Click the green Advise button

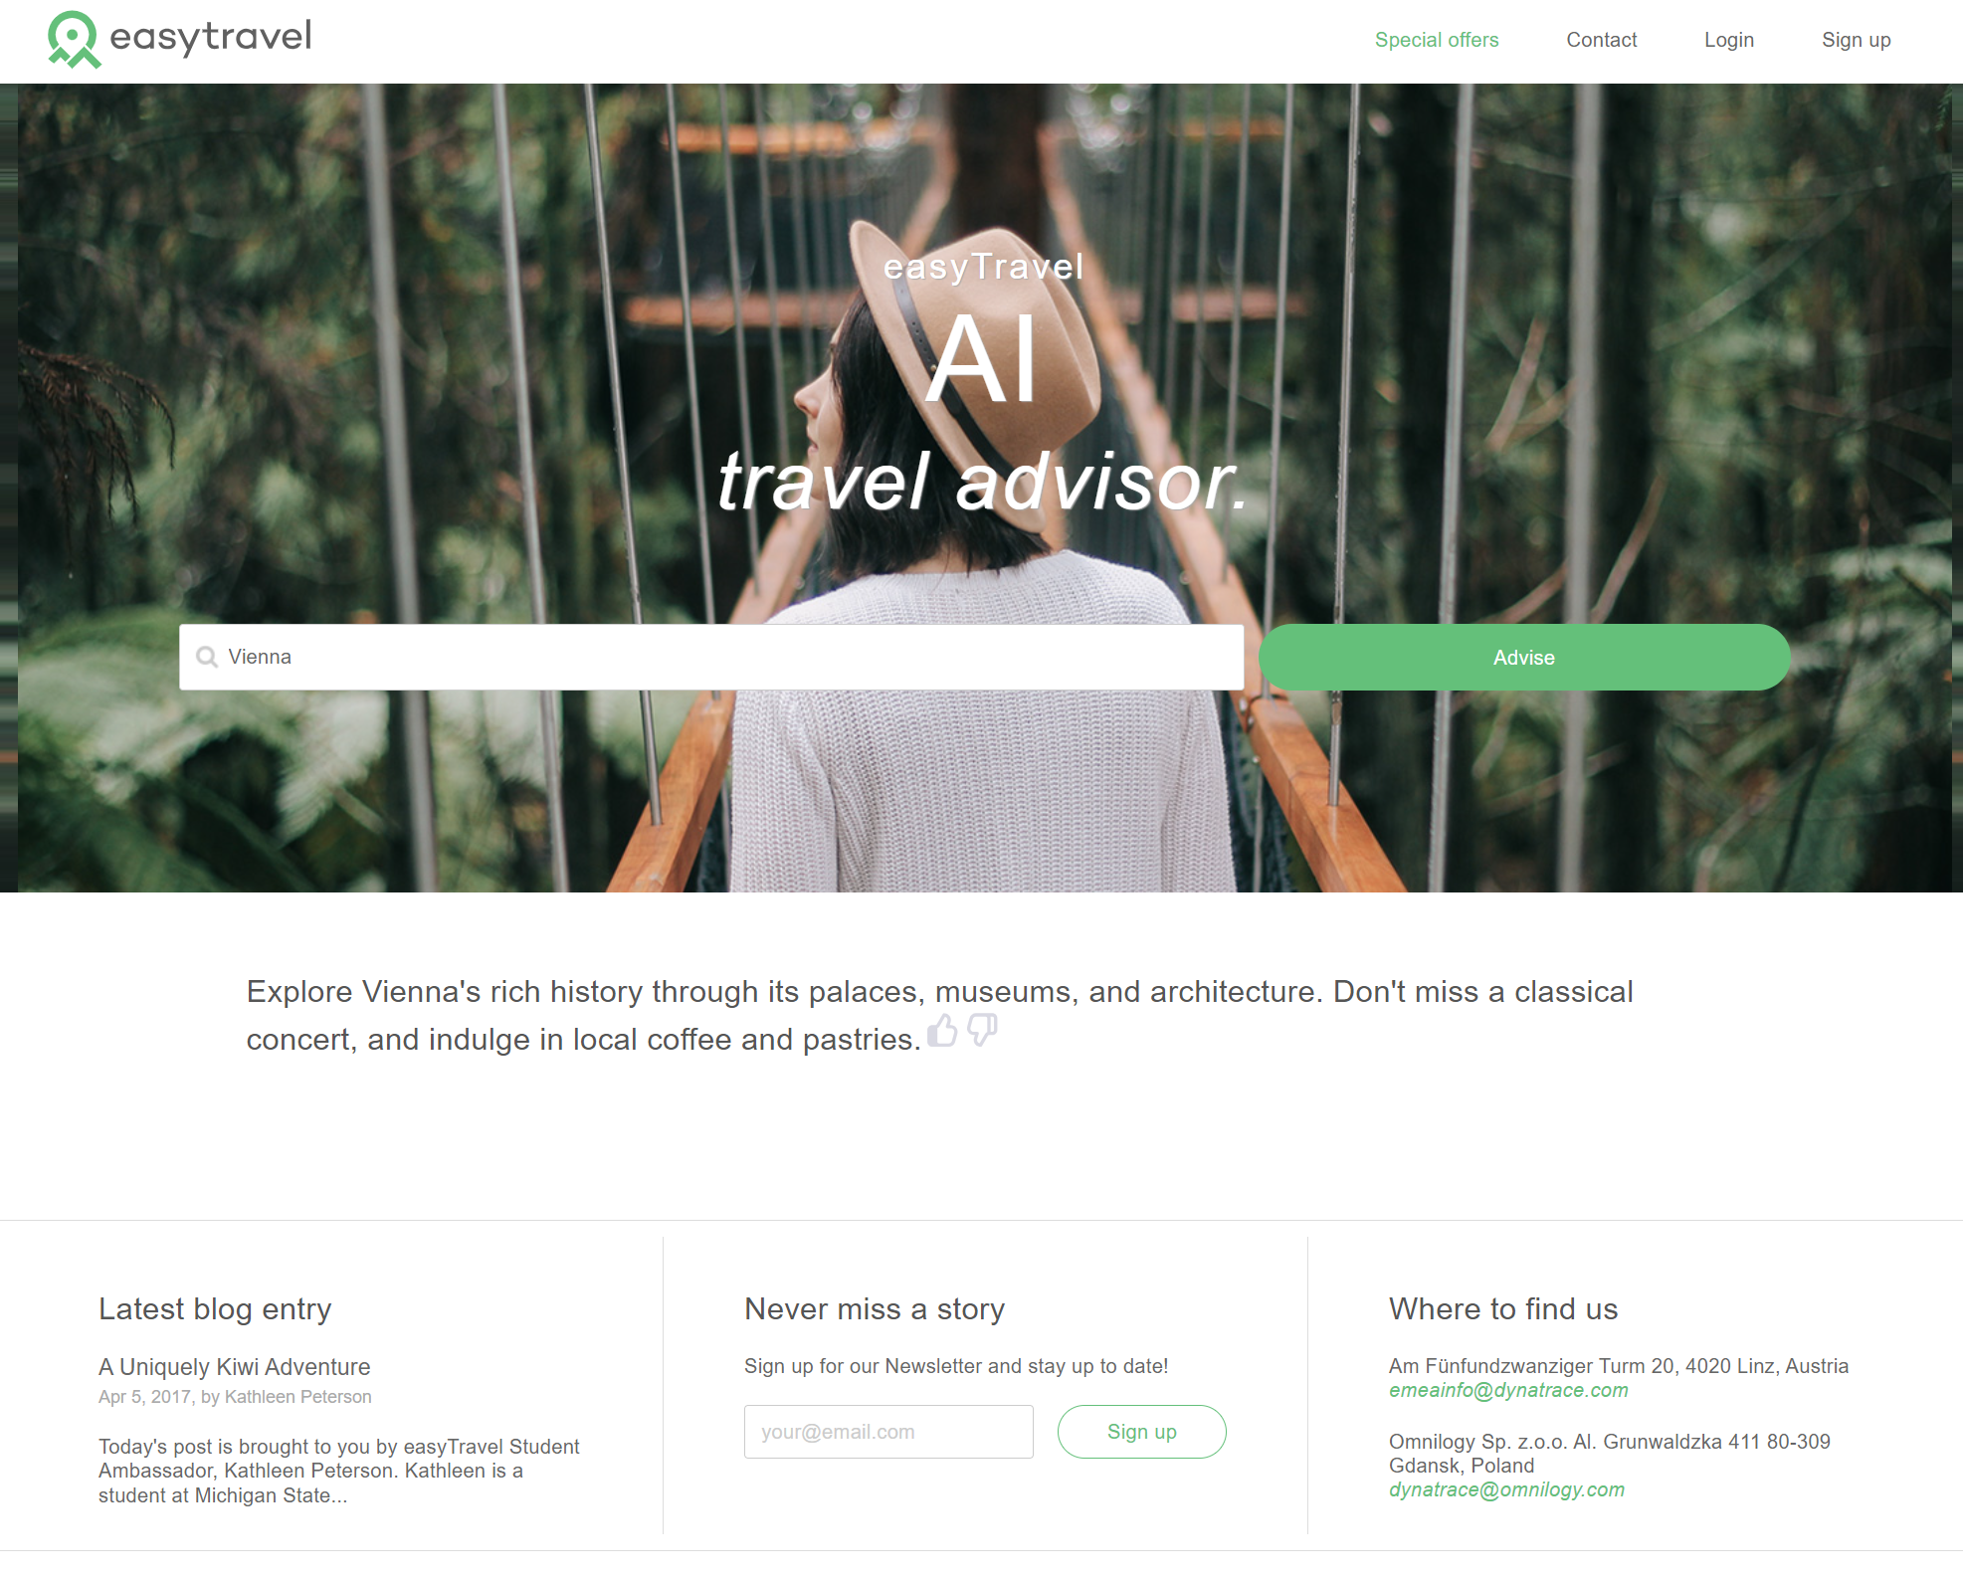(x=1521, y=657)
